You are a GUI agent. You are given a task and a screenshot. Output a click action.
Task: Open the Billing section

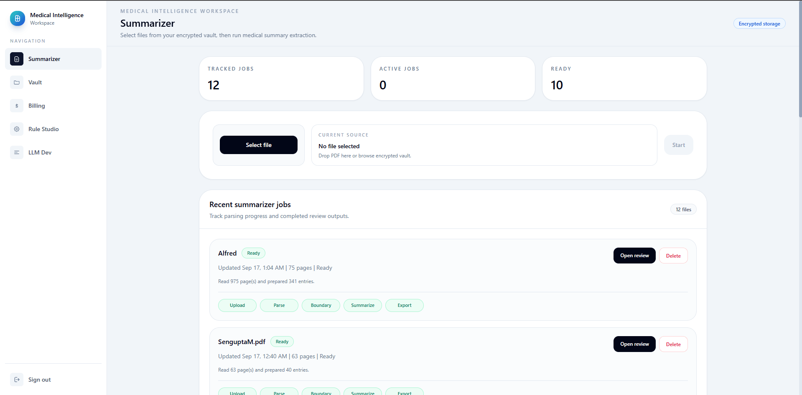pyautogui.click(x=53, y=106)
